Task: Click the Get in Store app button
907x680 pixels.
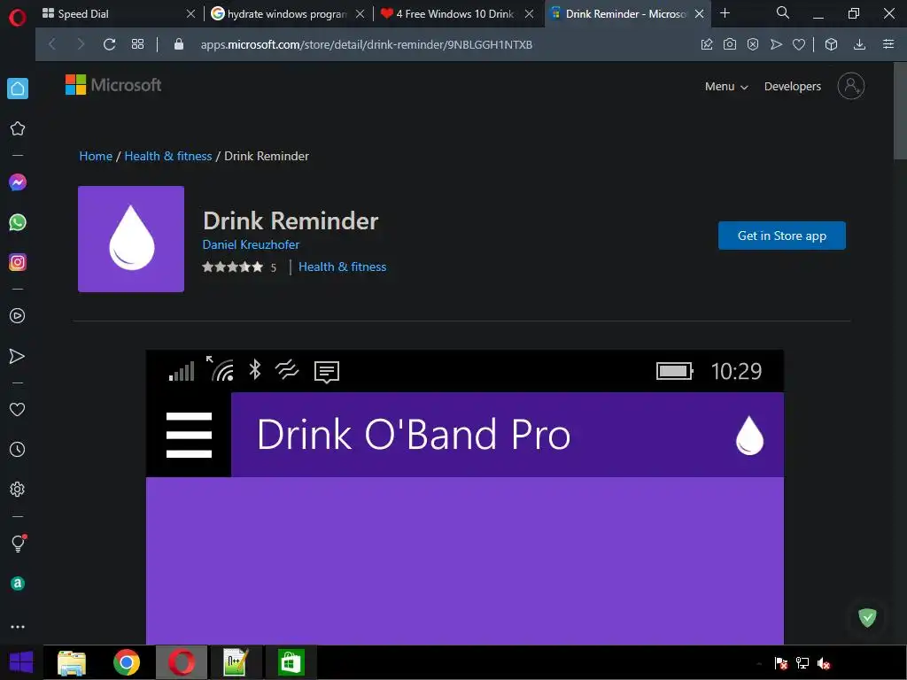Action: pos(781,236)
